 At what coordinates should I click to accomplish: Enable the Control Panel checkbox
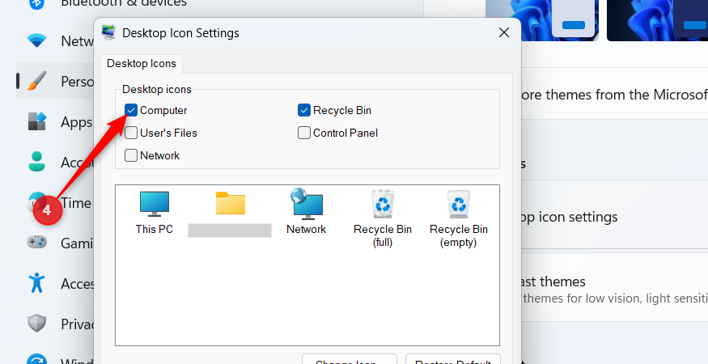click(304, 133)
